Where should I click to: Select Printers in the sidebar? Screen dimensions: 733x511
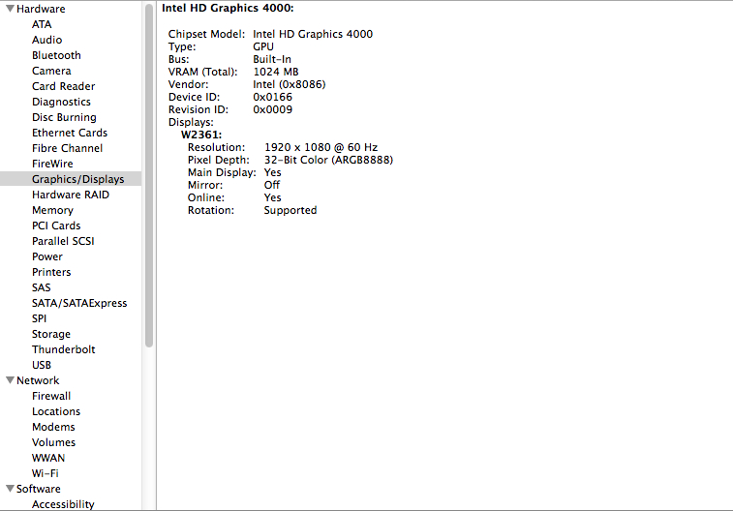click(51, 272)
